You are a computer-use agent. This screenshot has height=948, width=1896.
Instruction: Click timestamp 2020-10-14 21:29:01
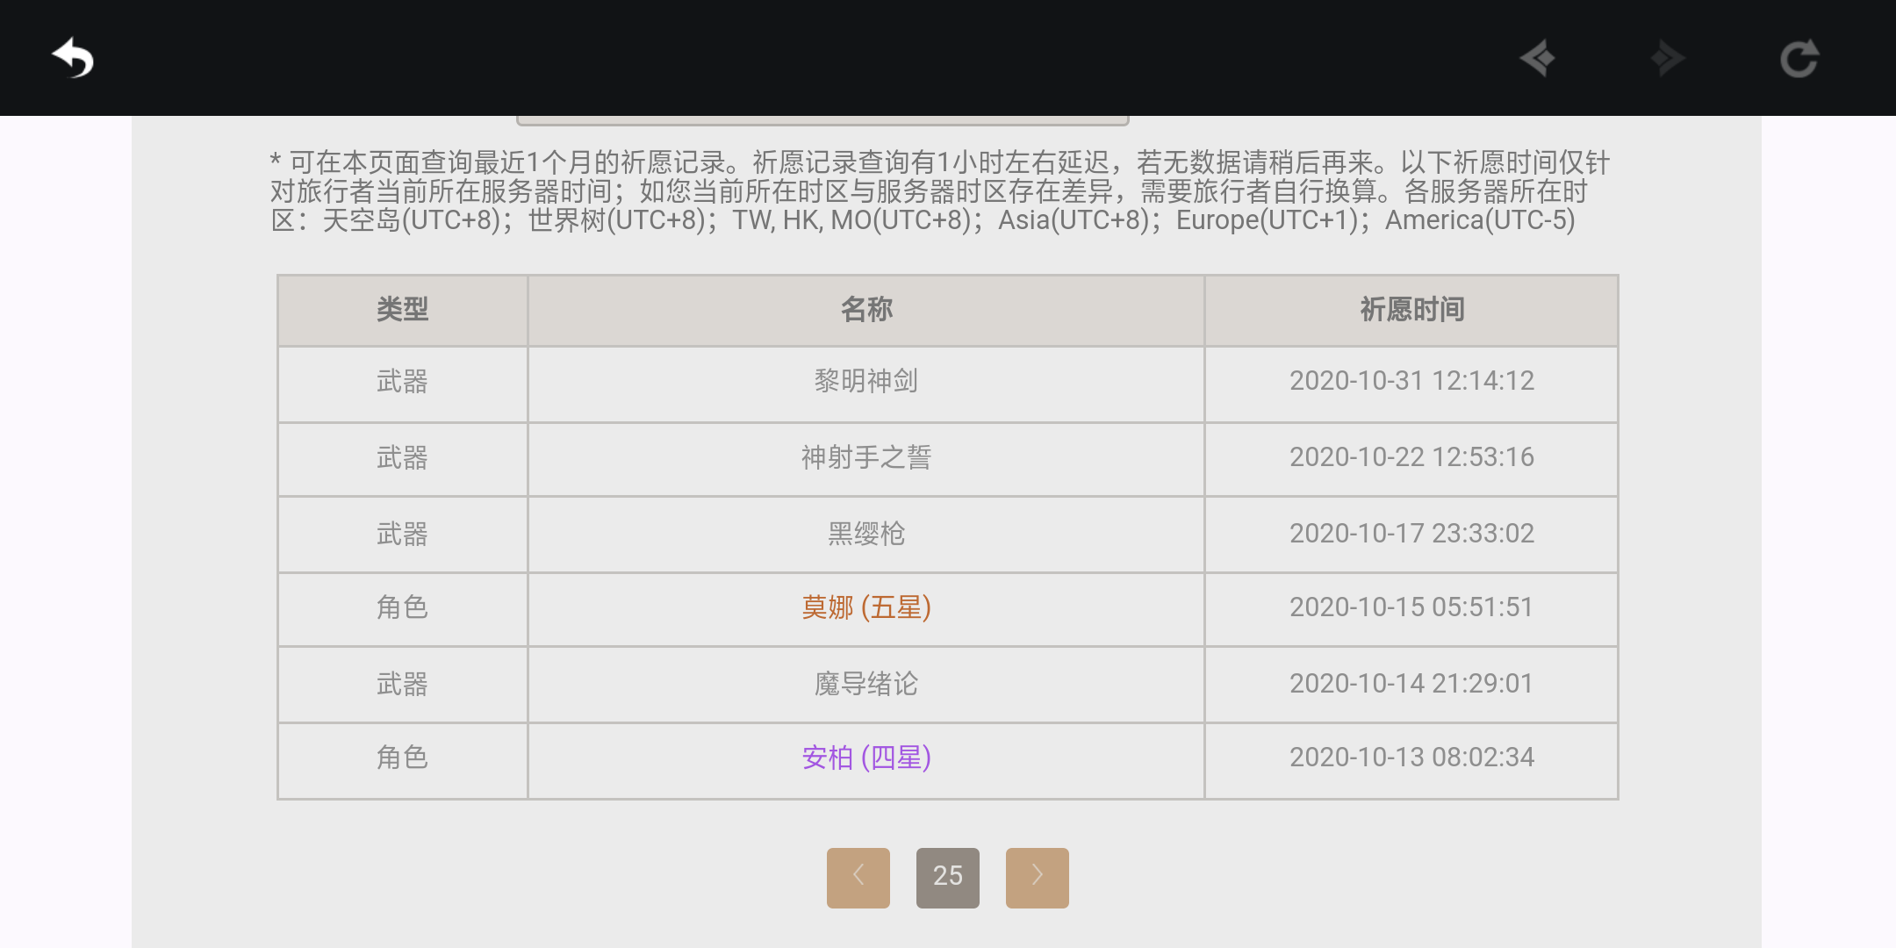[1411, 684]
